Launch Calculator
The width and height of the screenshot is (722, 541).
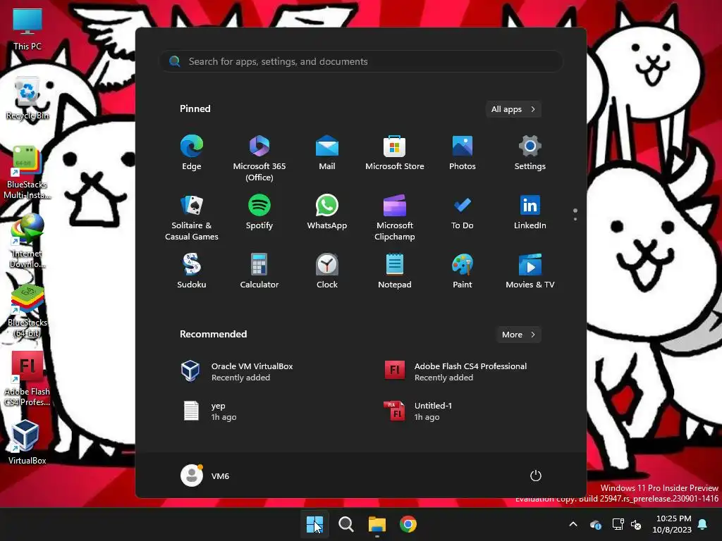[x=259, y=271]
